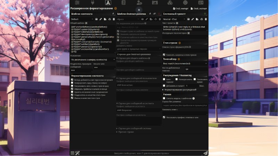Open the options hamburger menu at bottom
The width and height of the screenshot is (278, 156).
tap(72, 153)
